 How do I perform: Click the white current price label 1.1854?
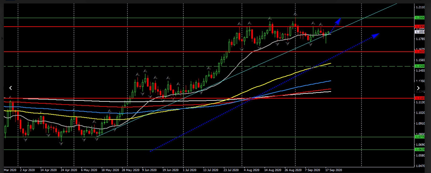(420, 32)
